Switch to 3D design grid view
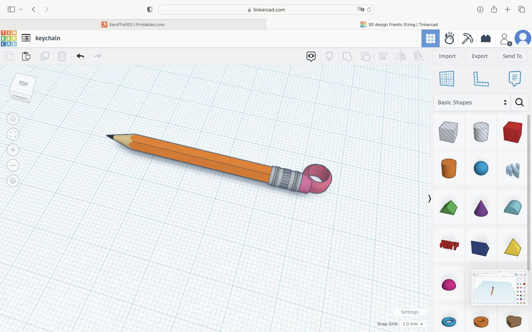Viewport: 532px width, 332px height. coord(431,39)
